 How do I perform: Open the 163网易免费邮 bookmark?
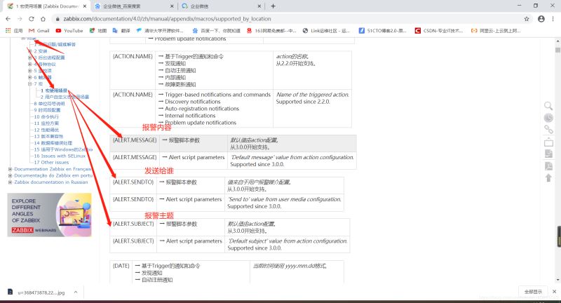(x=271, y=31)
